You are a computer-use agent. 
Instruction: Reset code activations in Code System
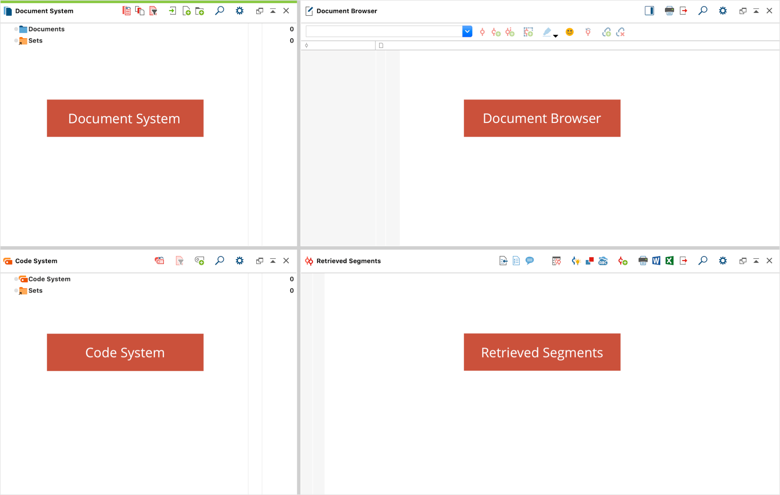[x=159, y=260]
